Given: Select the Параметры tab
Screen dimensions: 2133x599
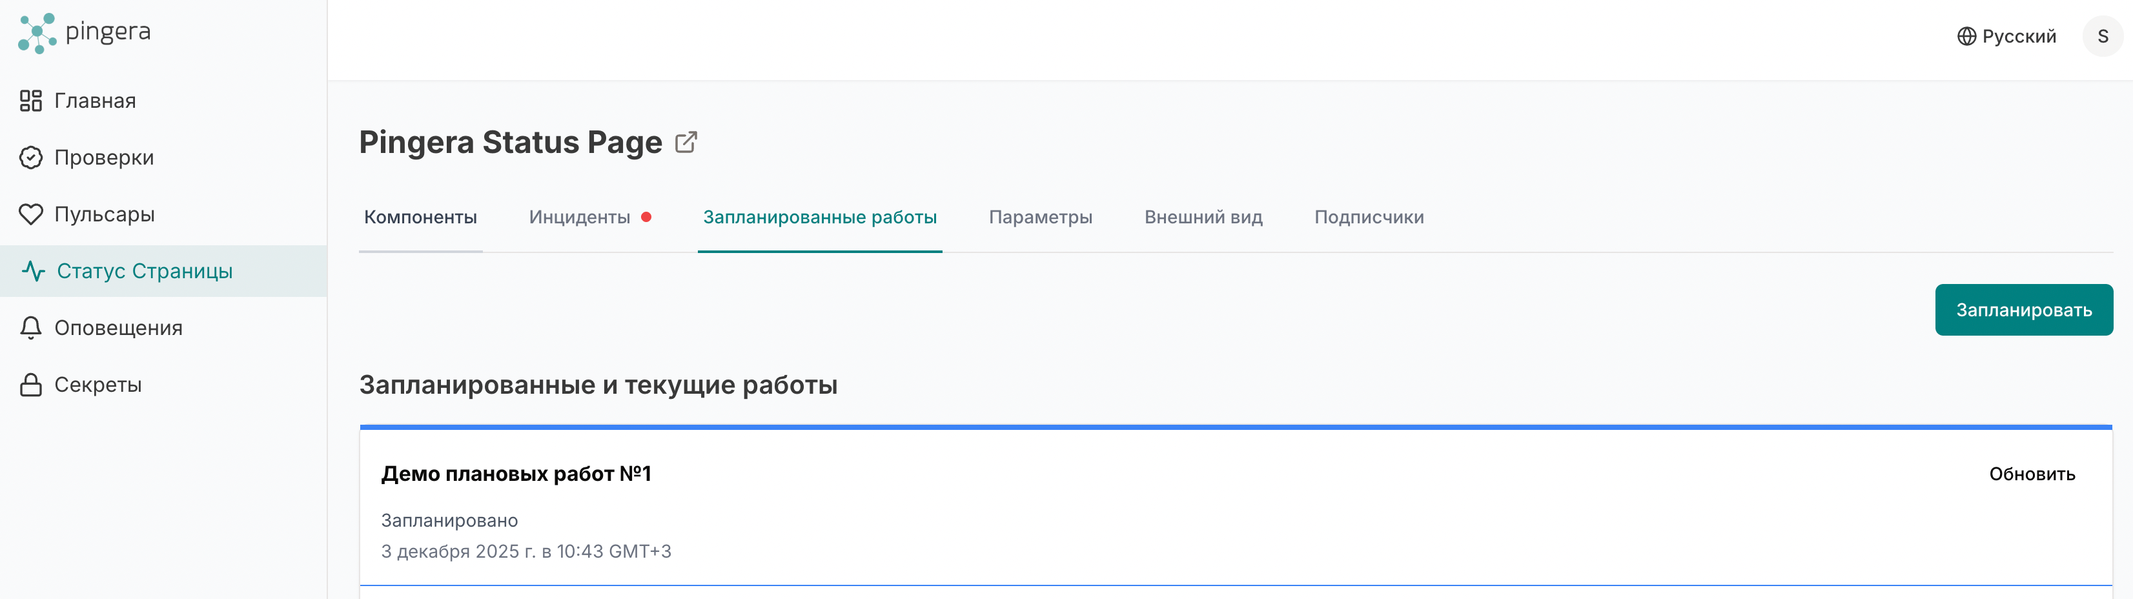Looking at the screenshot, I should [x=1040, y=217].
